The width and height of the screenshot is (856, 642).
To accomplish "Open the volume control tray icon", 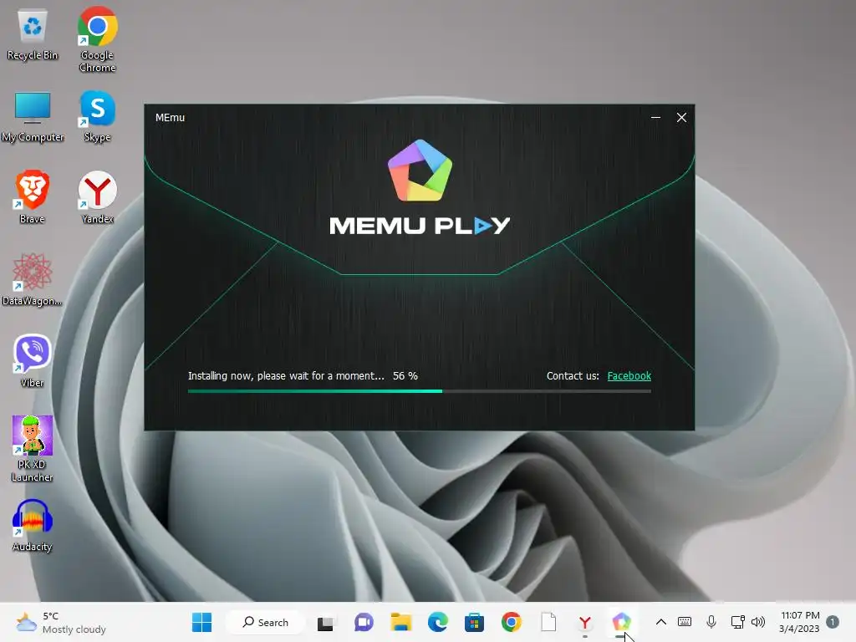I will [758, 622].
